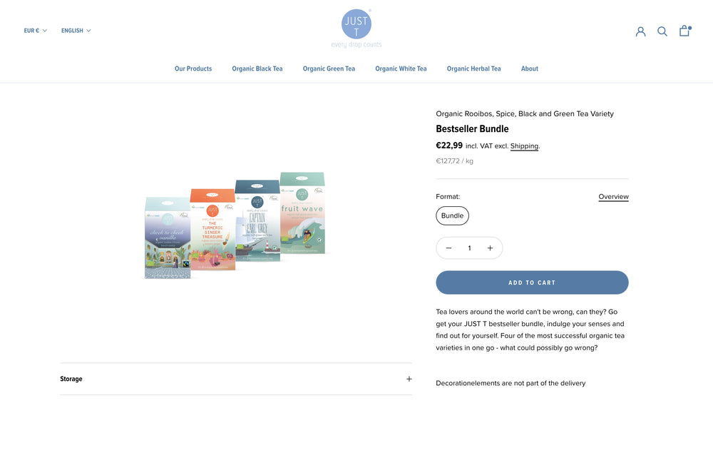Open Organic White Tea menu
Viewport: 713px width, 458px height.
401,68
